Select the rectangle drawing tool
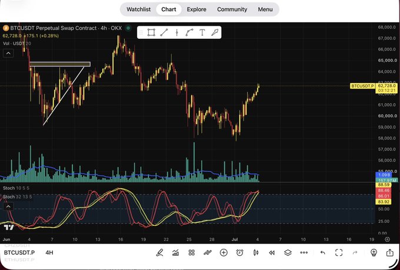The image size is (400, 270). point(151,32)
